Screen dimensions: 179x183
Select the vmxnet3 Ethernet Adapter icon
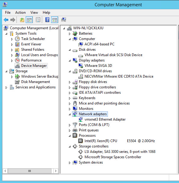point(81,119)
